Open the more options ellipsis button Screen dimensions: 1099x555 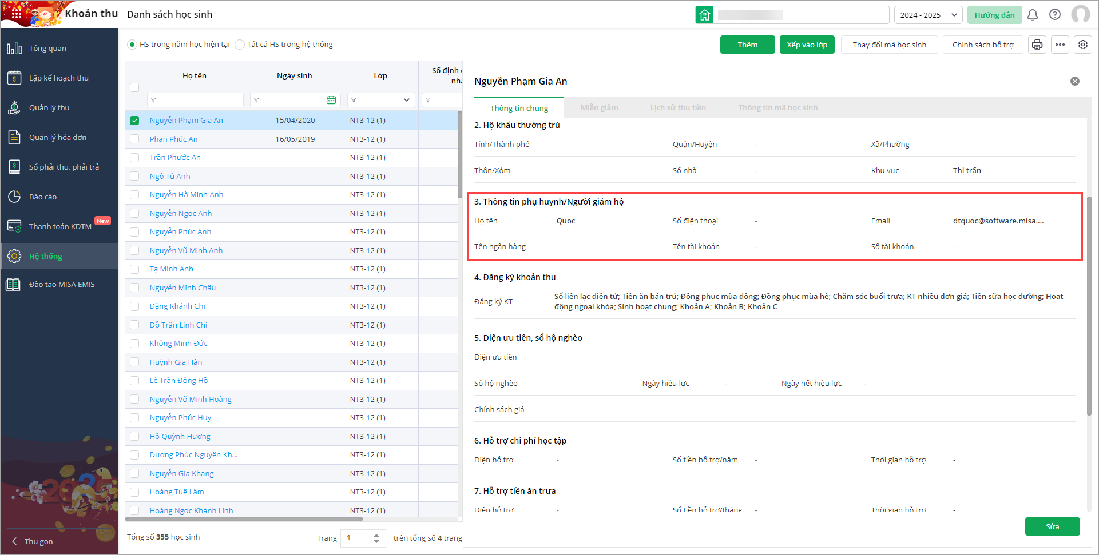click(x=1060, y=45)
